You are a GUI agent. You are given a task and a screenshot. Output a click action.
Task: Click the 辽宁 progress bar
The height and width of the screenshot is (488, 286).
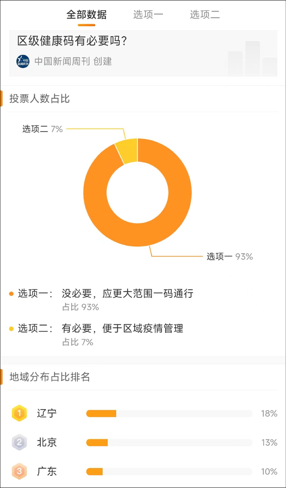point(169,414)
